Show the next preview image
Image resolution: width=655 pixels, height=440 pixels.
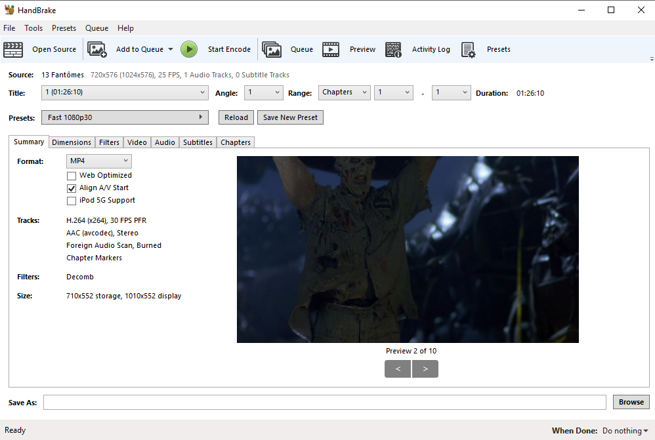(425, 369)
